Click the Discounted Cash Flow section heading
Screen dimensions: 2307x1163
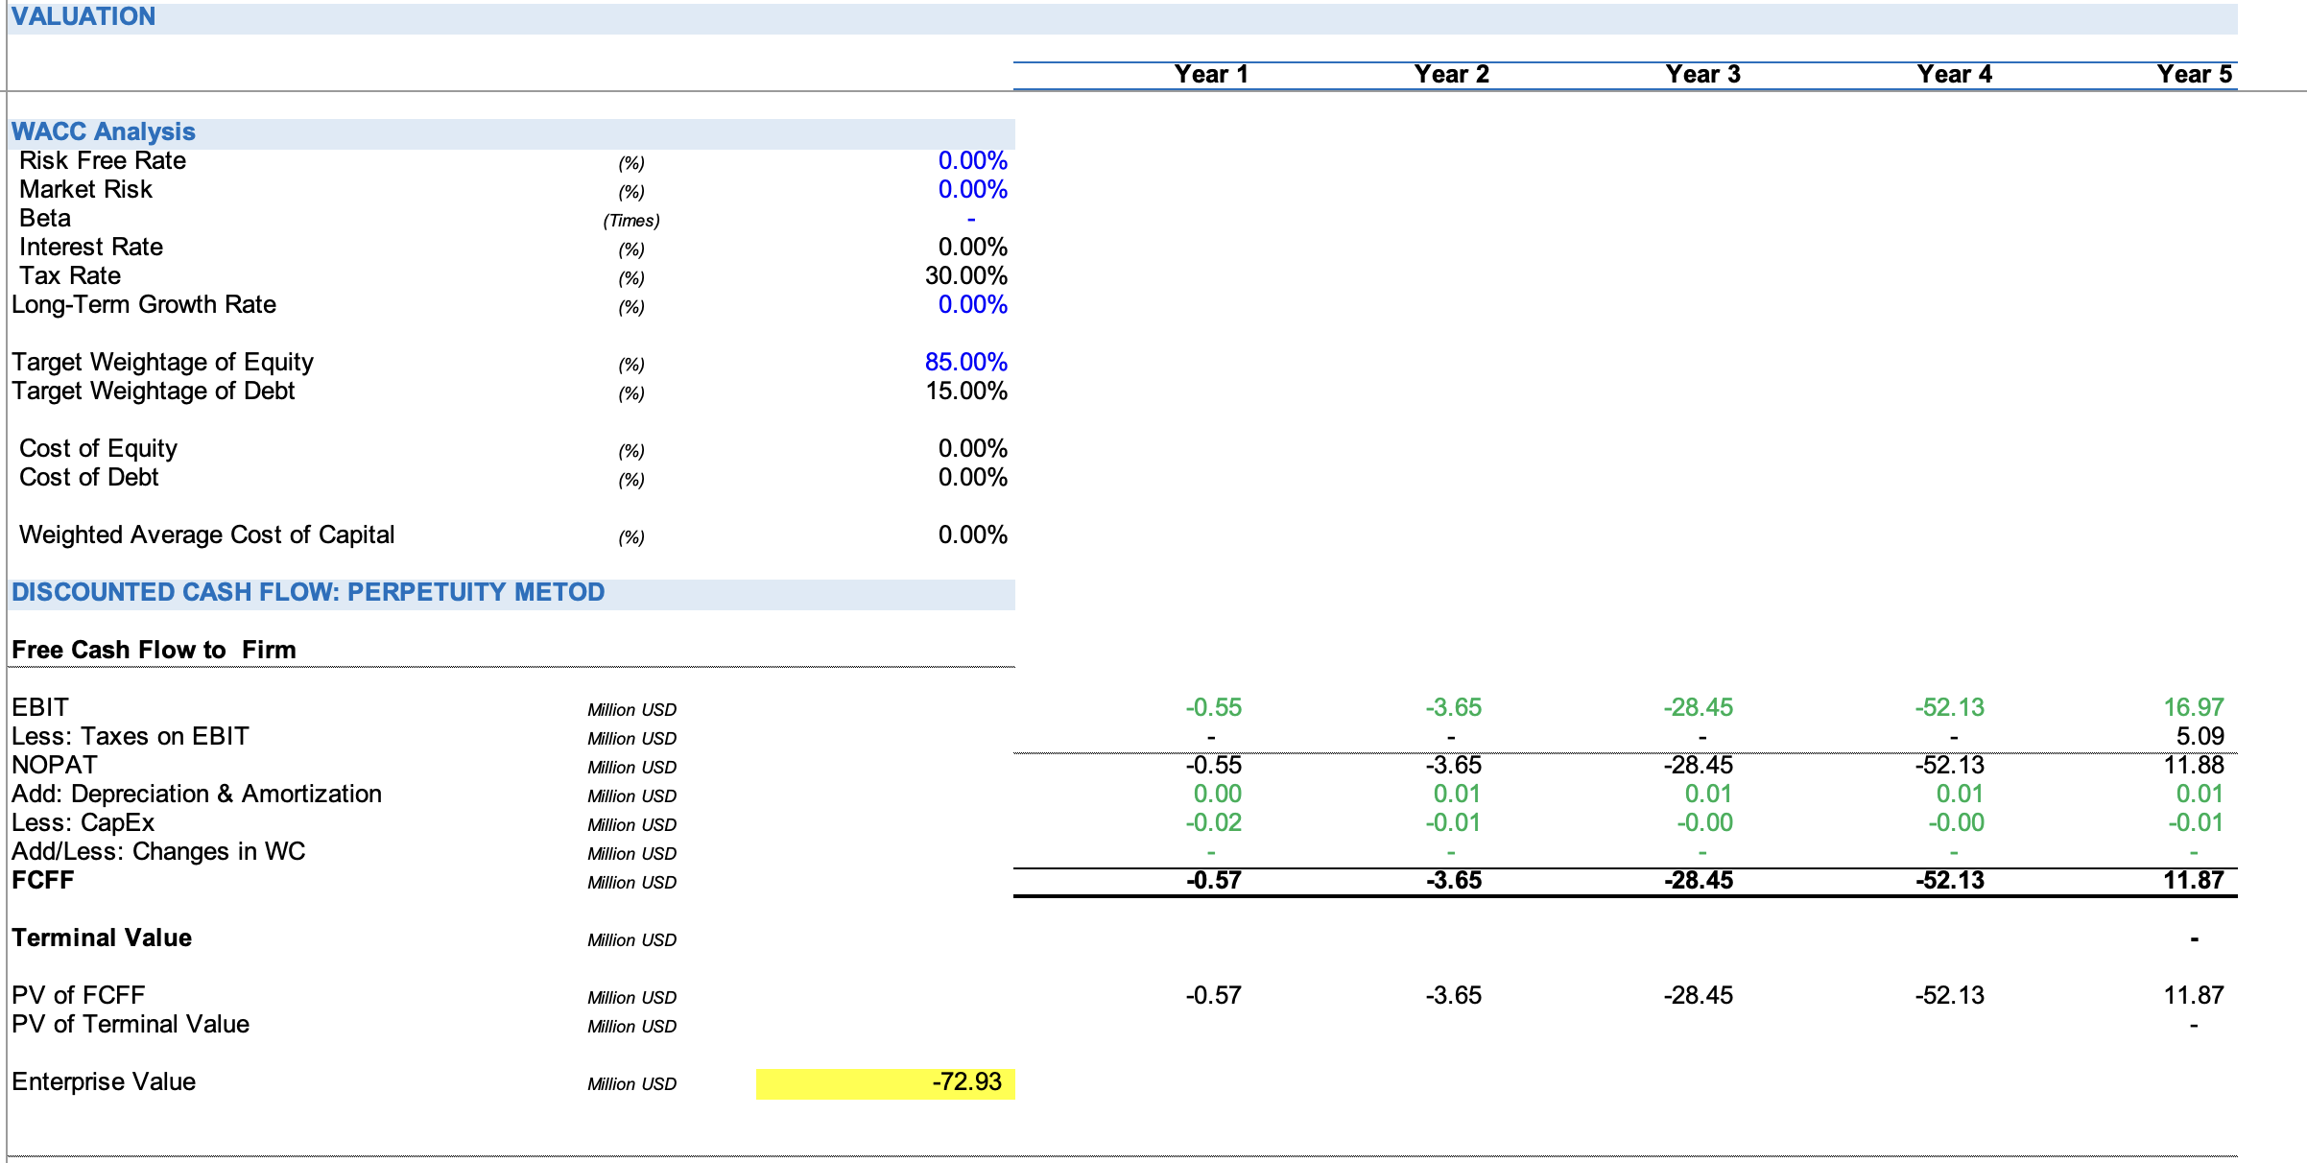click(308, 593)
